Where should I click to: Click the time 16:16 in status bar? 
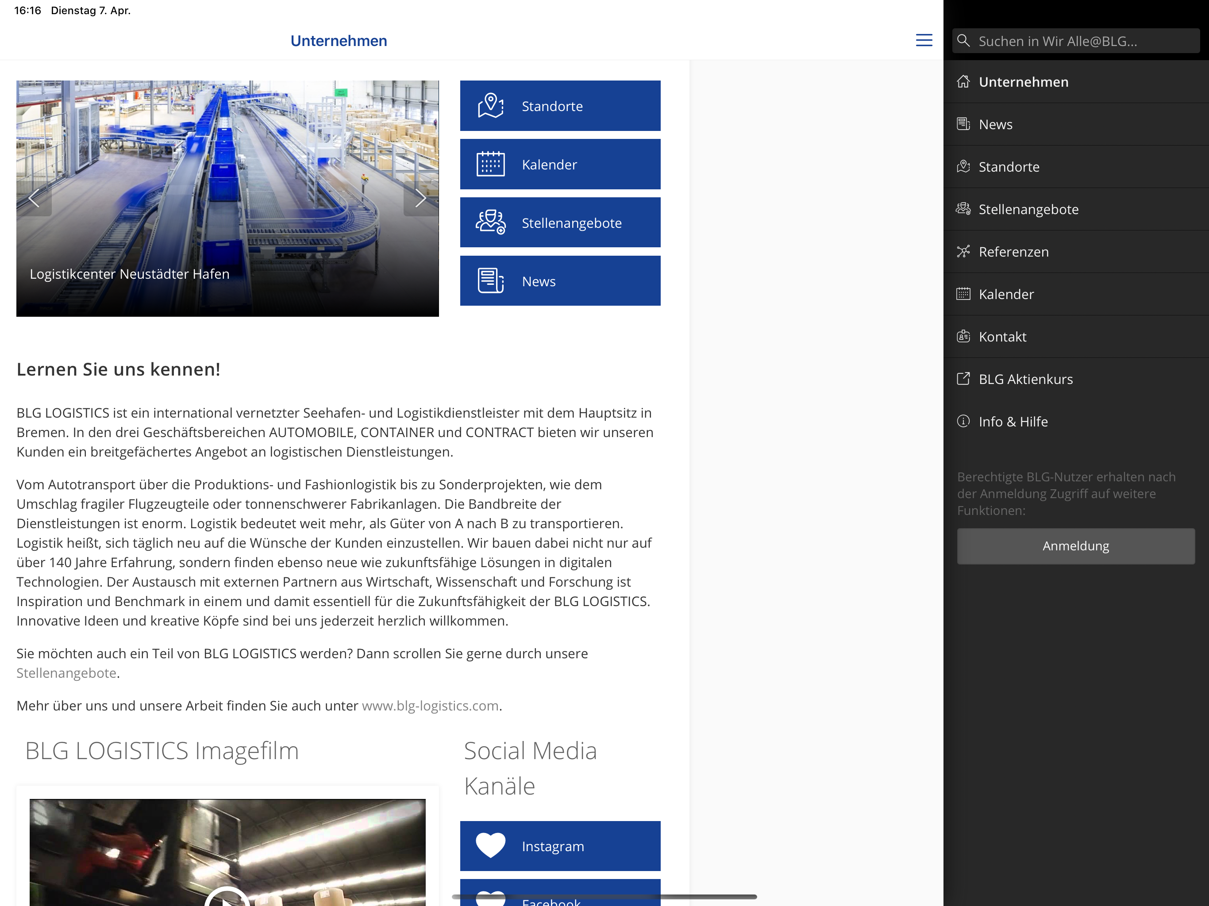click(27, 10)
